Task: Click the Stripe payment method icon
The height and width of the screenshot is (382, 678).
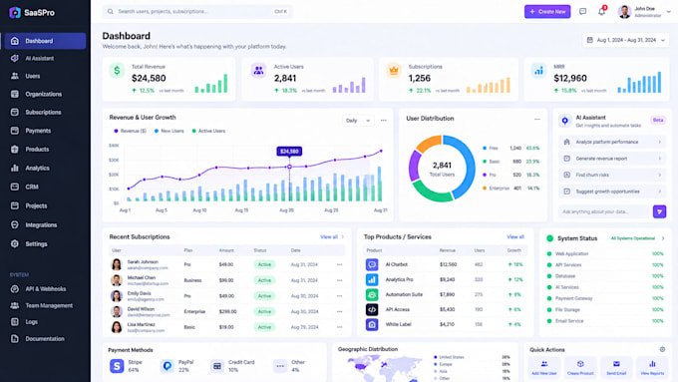Action: pos(117,366)
